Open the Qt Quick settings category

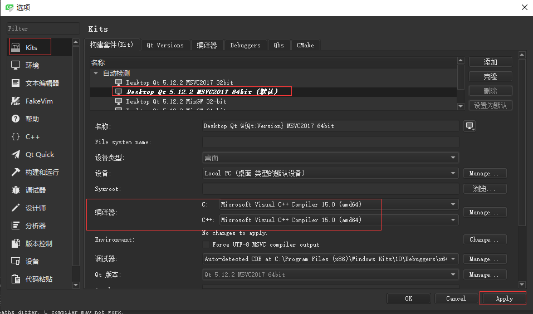(x=40, y=154)
